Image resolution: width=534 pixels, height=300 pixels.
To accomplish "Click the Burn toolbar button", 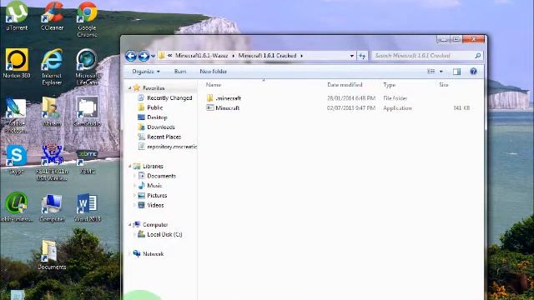I will [x=180, y=72].
